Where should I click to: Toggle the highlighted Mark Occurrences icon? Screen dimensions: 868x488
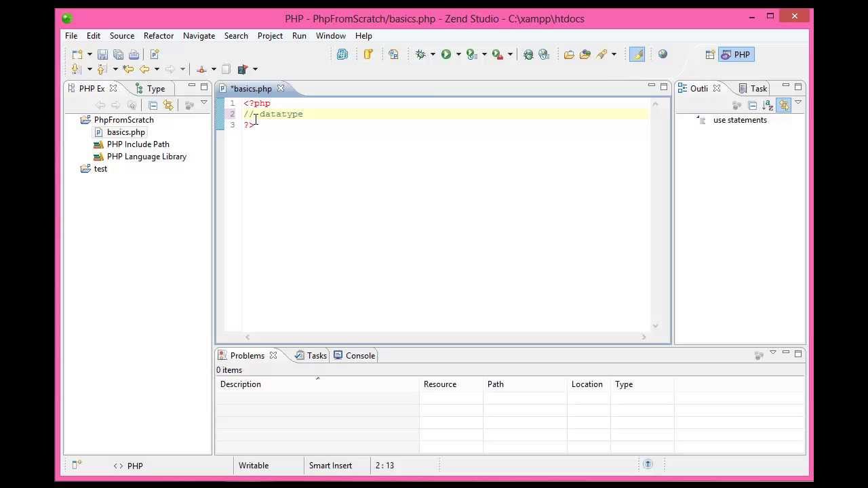click(637, 55)
